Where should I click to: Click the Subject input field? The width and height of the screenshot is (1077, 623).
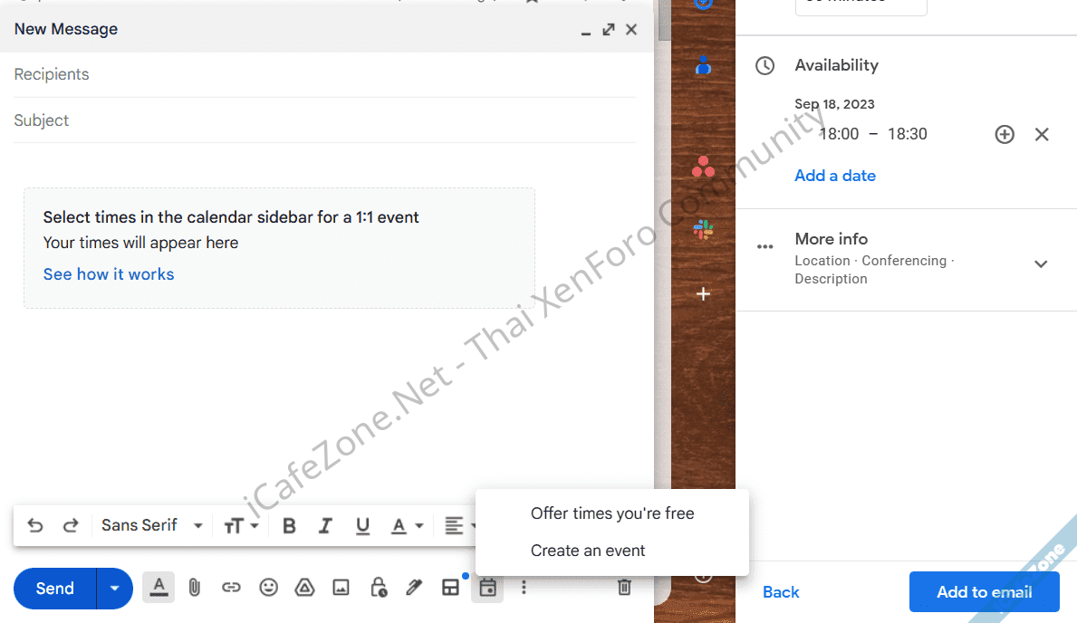324,120
